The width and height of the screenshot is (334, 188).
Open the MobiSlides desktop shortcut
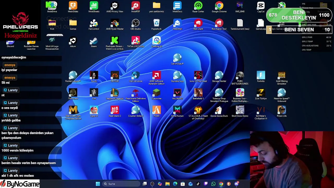(x=73, y=7)
